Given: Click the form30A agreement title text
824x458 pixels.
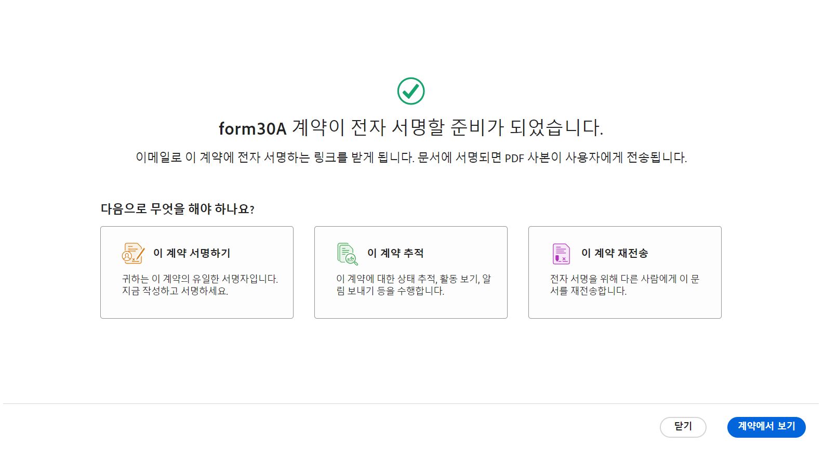Looking at the screenshot, I should (x=411, y=126).
